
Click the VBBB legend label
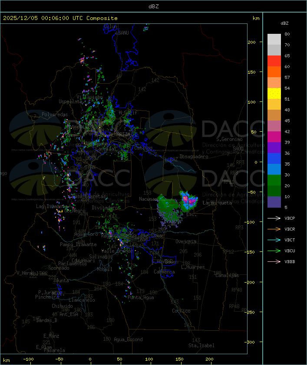pyautogui.click(x=290, y=262)
